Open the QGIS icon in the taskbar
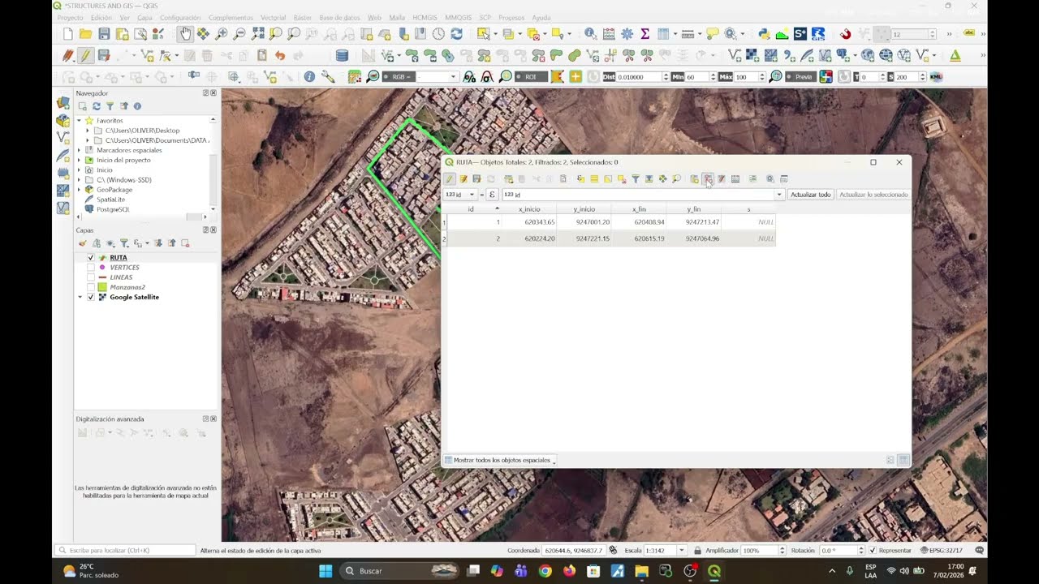The height and width of the screenshot is (584, 1039). 714,571
